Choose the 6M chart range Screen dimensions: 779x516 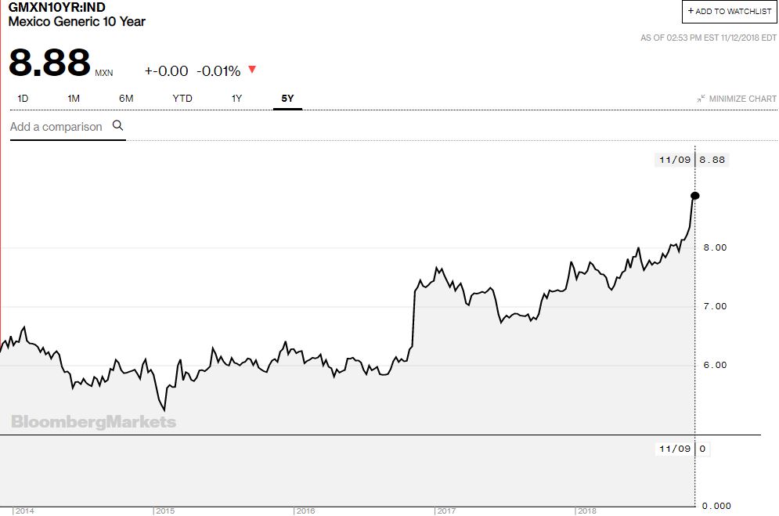click(x=126, y=99)
